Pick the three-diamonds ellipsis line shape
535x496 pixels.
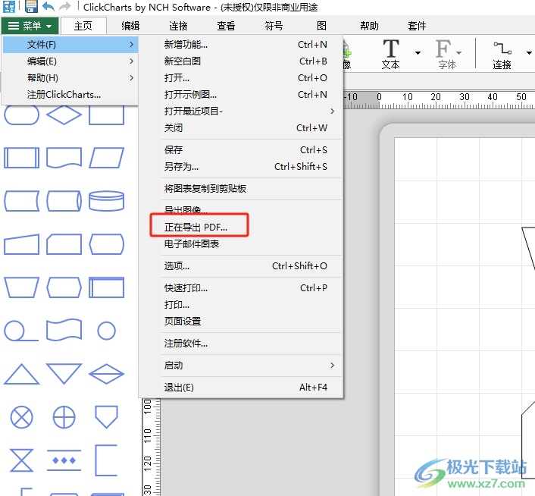pyautogui.click(x=64, y=460)
